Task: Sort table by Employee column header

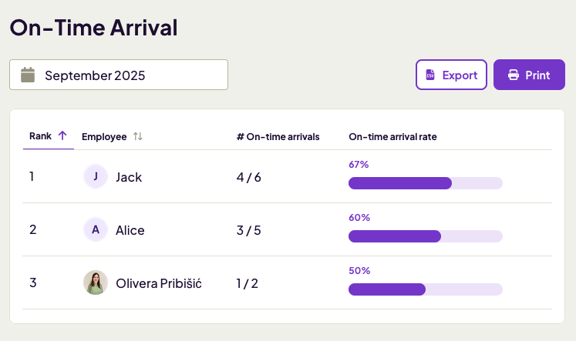Action: (x=104, y=136)
